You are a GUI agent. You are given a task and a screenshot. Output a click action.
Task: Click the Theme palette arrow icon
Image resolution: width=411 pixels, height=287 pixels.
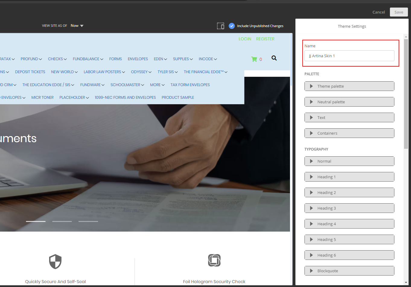(311, 86)
